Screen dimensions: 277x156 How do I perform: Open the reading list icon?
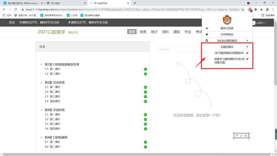click(263, 15)
